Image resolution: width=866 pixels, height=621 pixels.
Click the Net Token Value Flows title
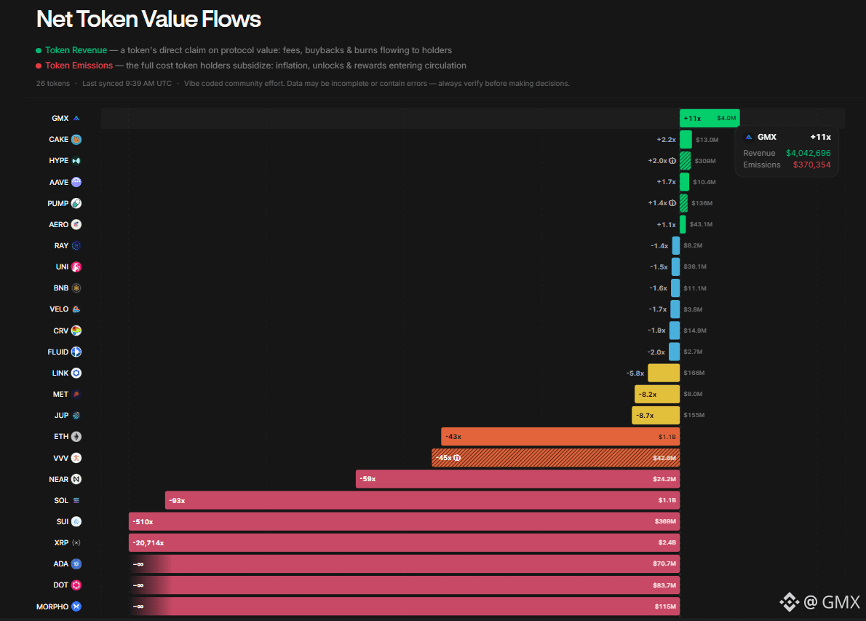[x=148, y=19]
